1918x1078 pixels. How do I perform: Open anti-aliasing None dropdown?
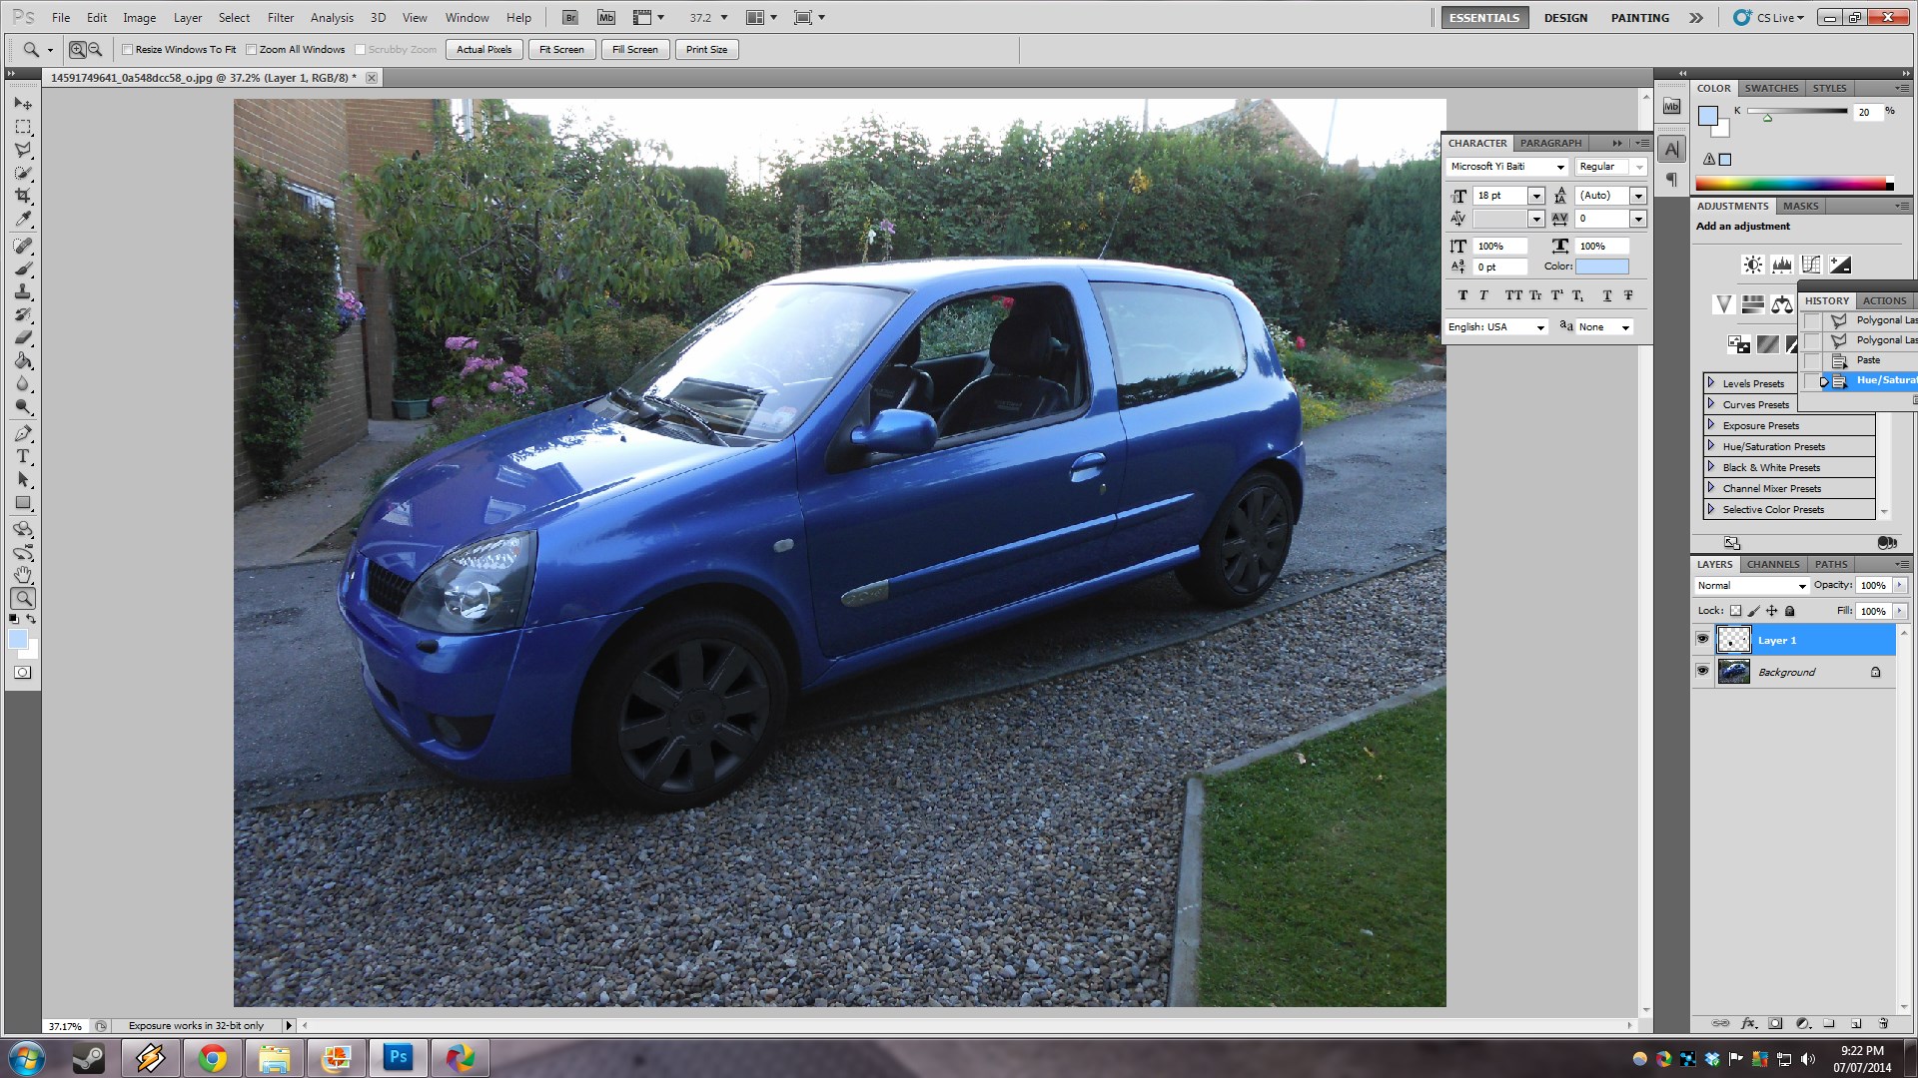(1604, 327)
